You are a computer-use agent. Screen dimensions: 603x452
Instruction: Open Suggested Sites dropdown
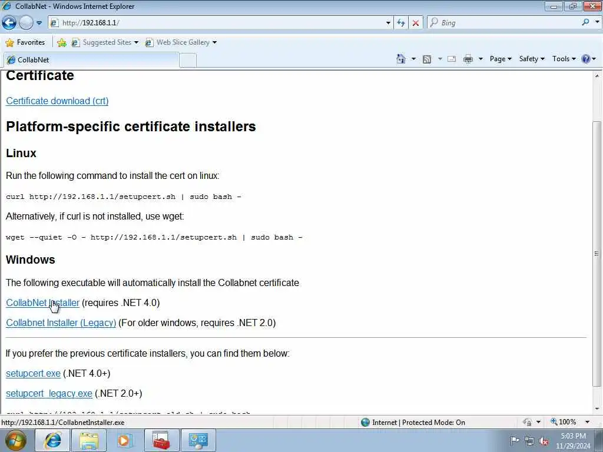(105, 42)
